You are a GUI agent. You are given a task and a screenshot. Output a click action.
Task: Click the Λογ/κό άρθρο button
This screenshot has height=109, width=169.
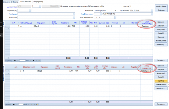tap(161, 6)
